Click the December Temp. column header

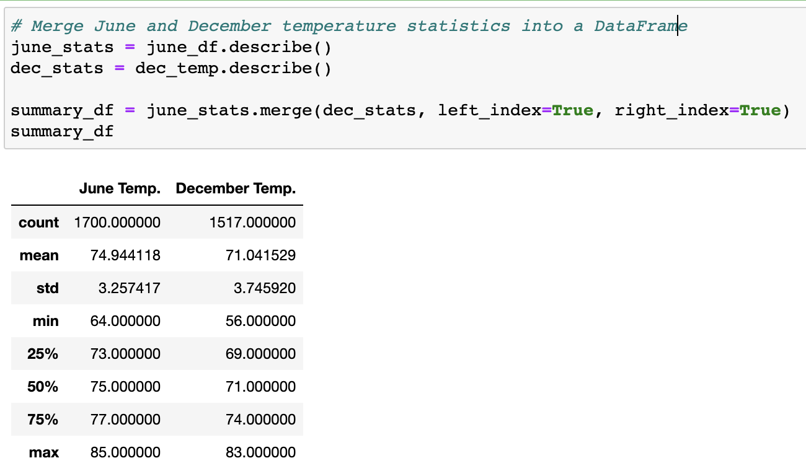pyautogui.click(x=236, y=188)
